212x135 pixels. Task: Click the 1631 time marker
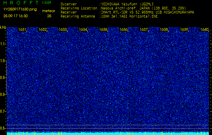click(22, 29)
